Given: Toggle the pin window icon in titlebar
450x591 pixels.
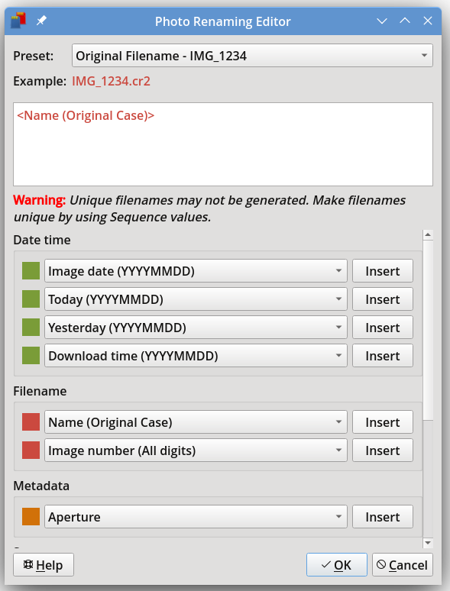Looking at the screenshot, I should pyautogui.click(x=41, y=21).
